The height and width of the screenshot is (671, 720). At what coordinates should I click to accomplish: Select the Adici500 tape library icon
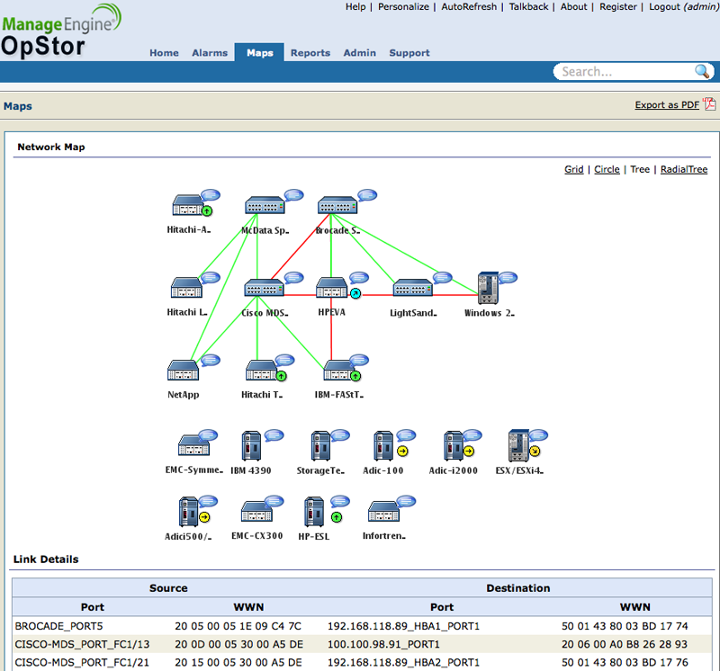point(188,512)
